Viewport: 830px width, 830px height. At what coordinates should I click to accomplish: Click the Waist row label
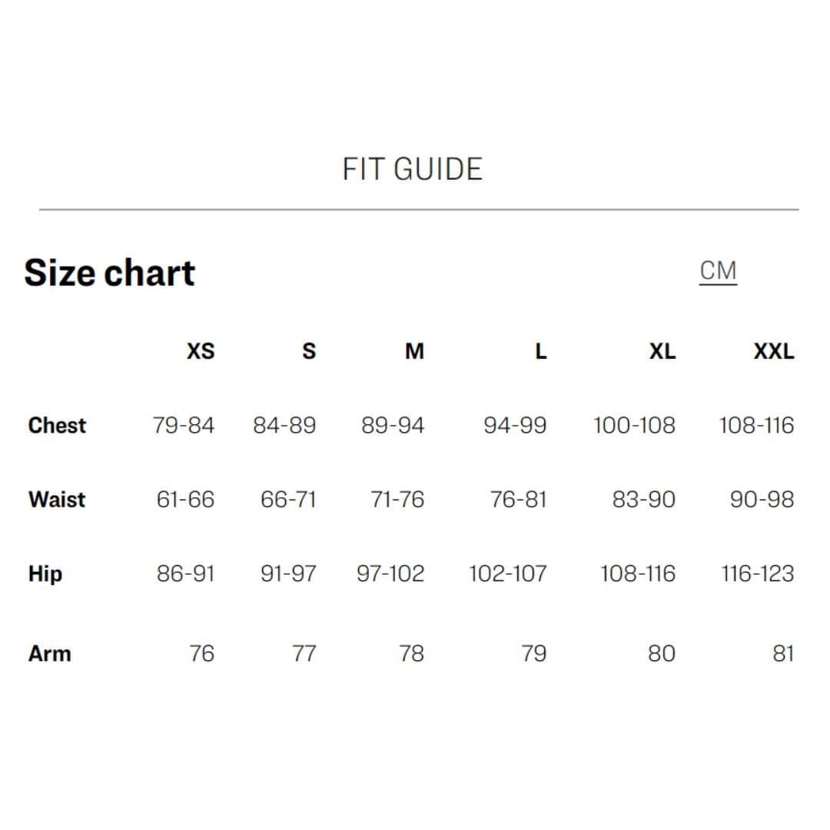point(57,500)
